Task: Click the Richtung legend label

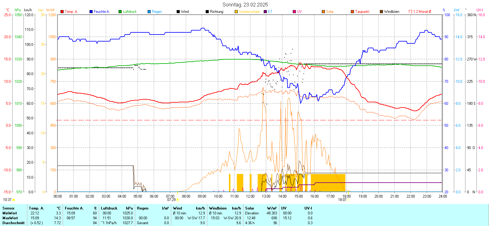Action: 216,12
